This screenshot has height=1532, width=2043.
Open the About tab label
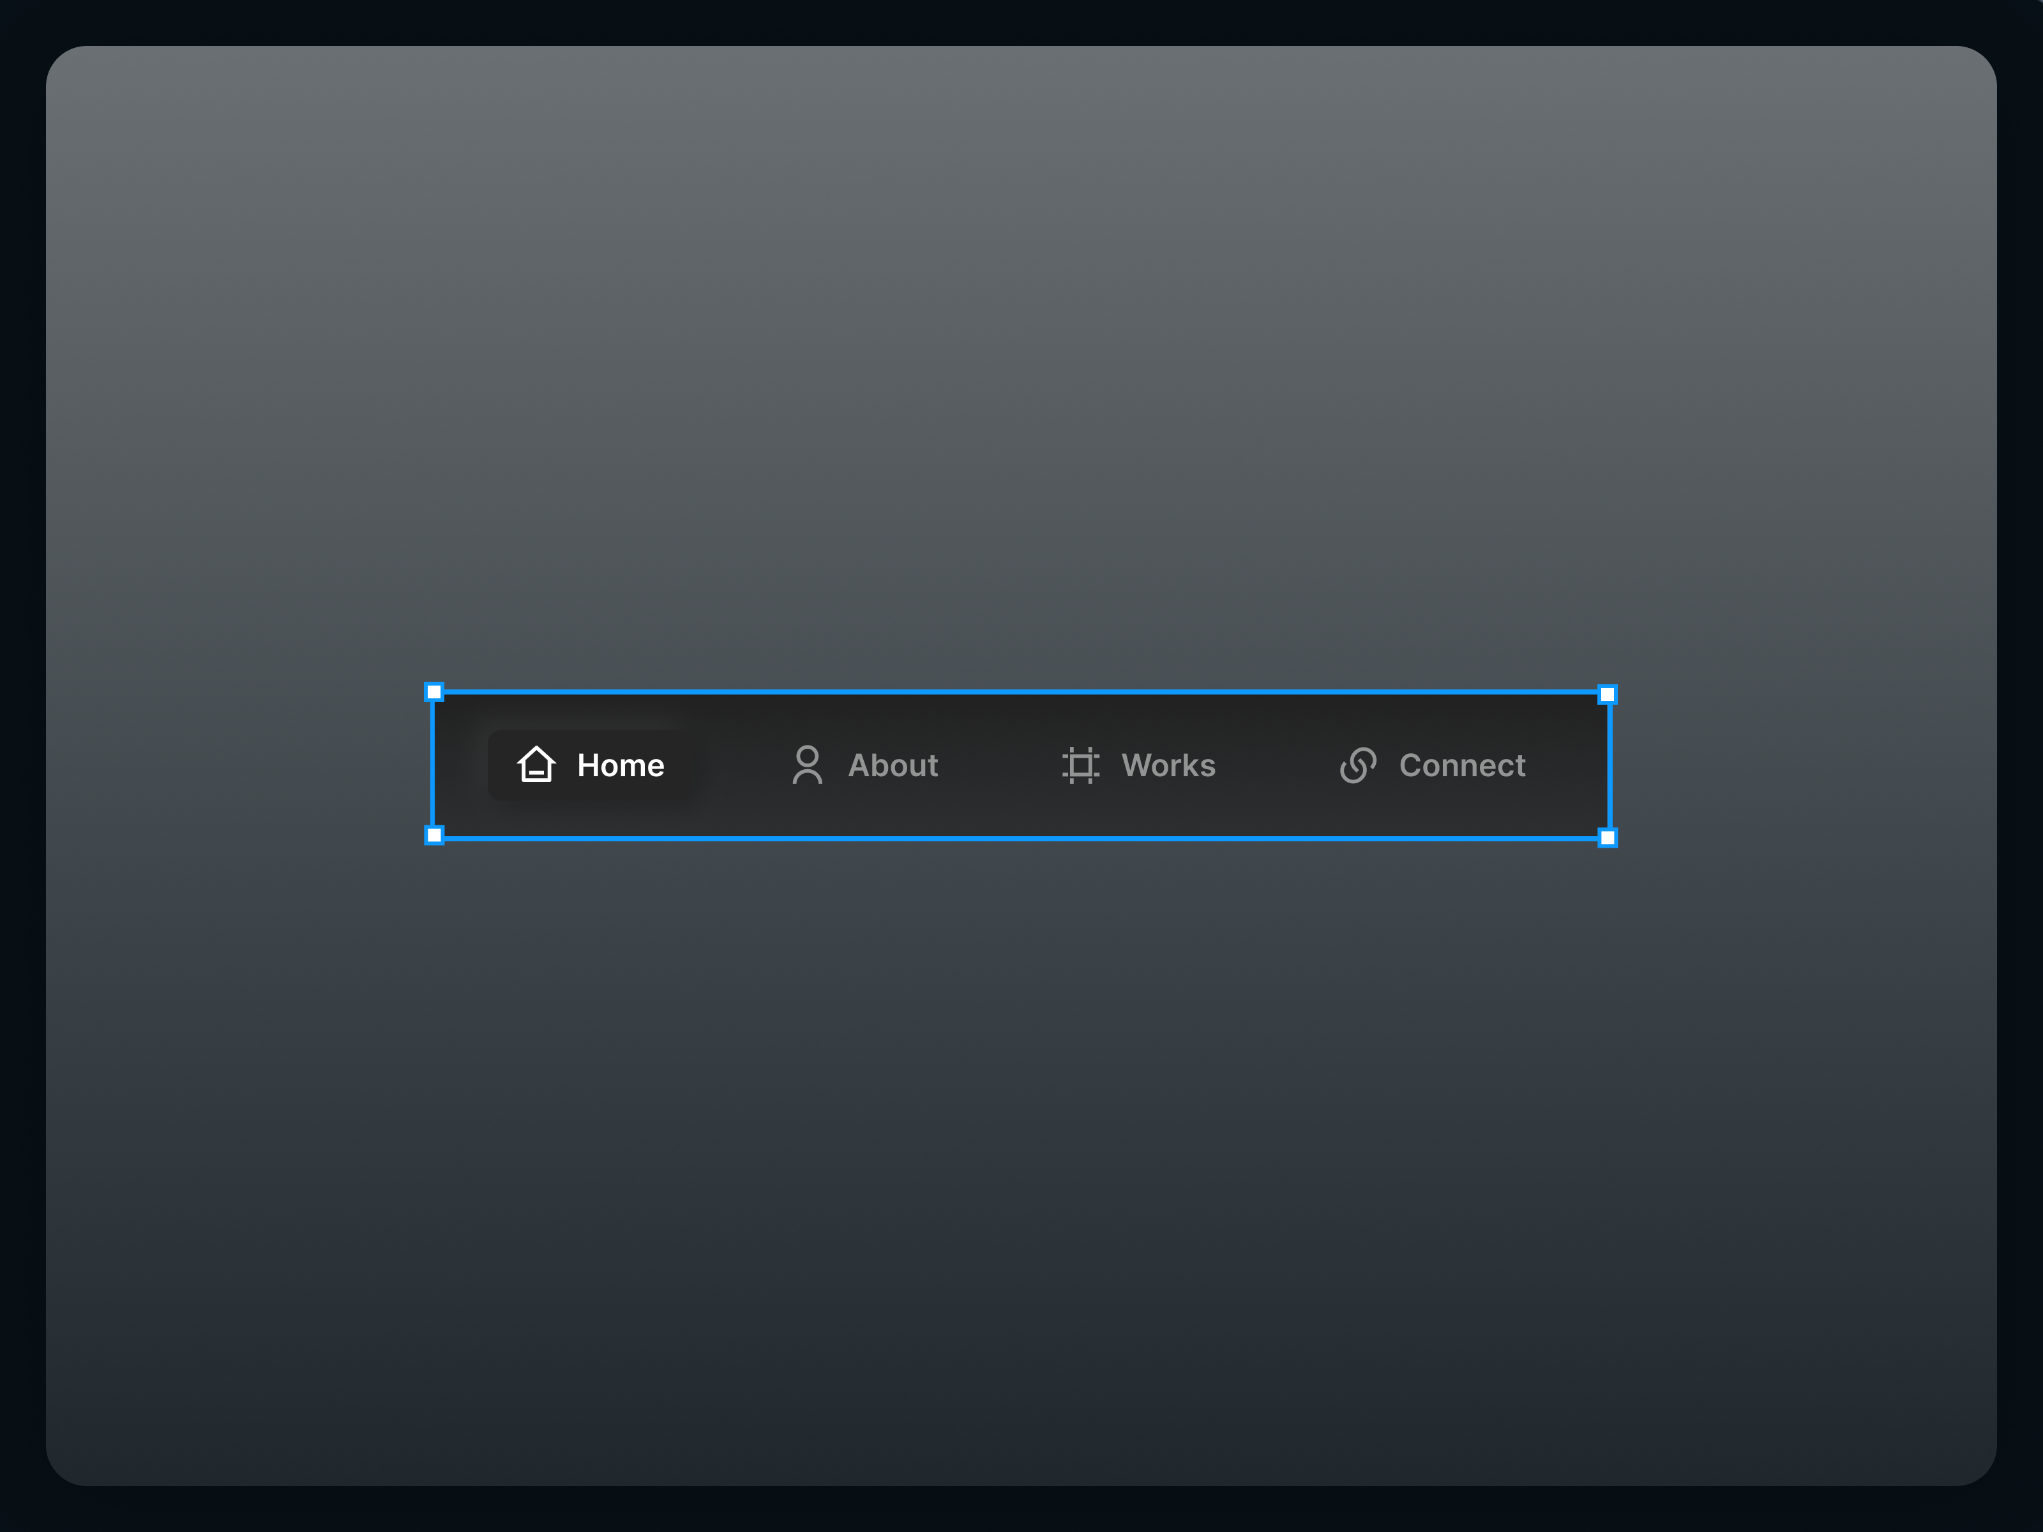893,765
